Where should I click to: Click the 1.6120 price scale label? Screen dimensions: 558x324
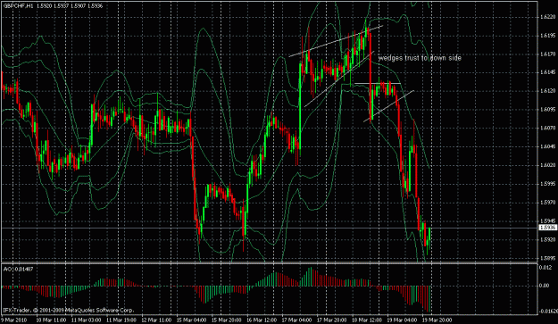[547, 91]
